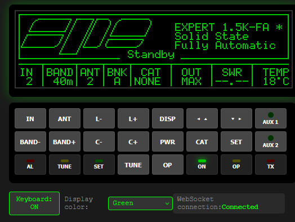
Task: Click the PWR power level button
Action: tap(168, 141)
